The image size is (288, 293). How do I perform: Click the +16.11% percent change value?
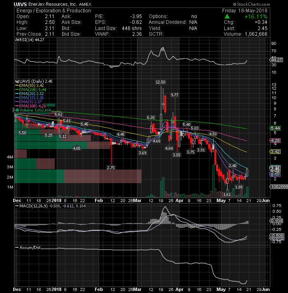click(256, 16)
